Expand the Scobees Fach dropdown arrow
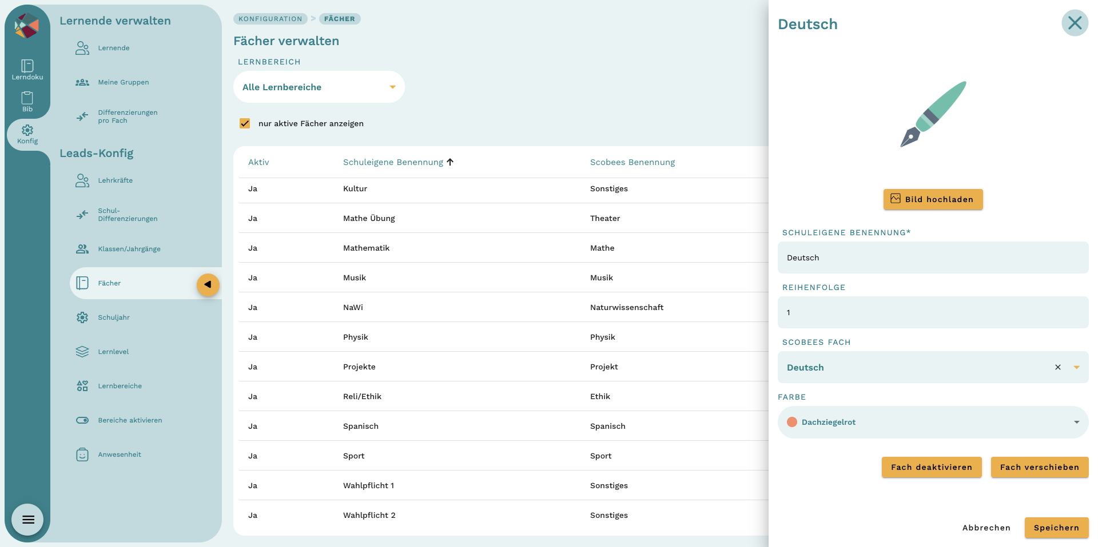Screen dimensions: 1098x547 pyautogui.click(x=1076, y=367)
